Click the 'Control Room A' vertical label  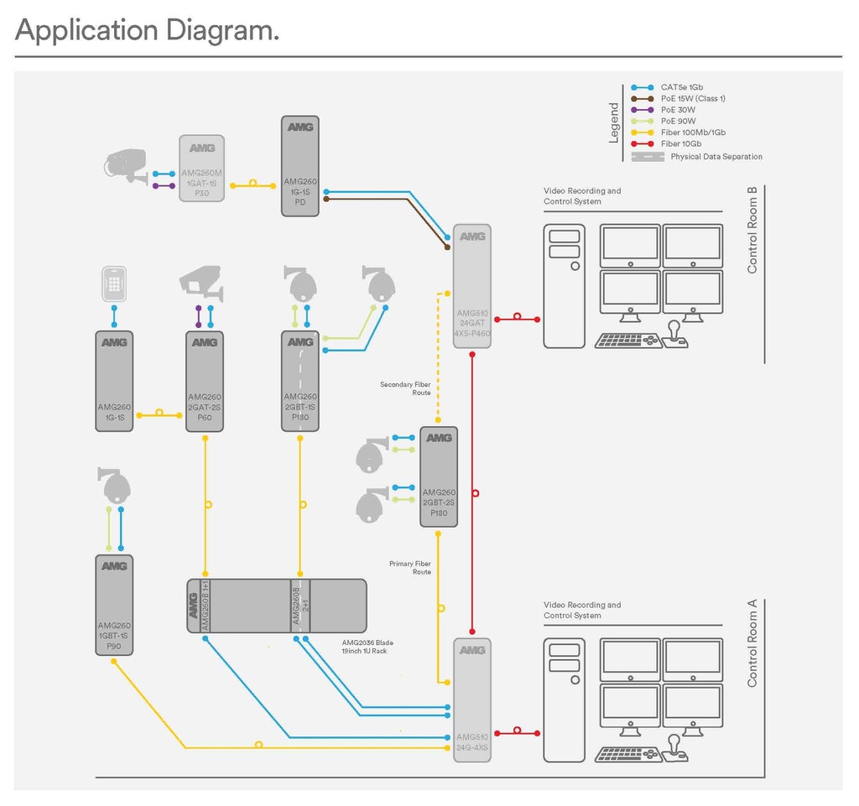tap(752, 643)
